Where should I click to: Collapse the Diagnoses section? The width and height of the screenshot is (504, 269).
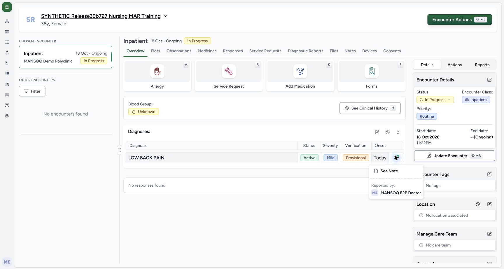[x=398, y=132]
